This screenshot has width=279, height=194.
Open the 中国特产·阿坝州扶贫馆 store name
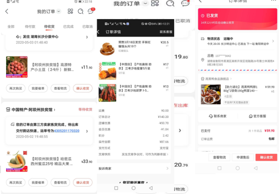coord(32,110)
